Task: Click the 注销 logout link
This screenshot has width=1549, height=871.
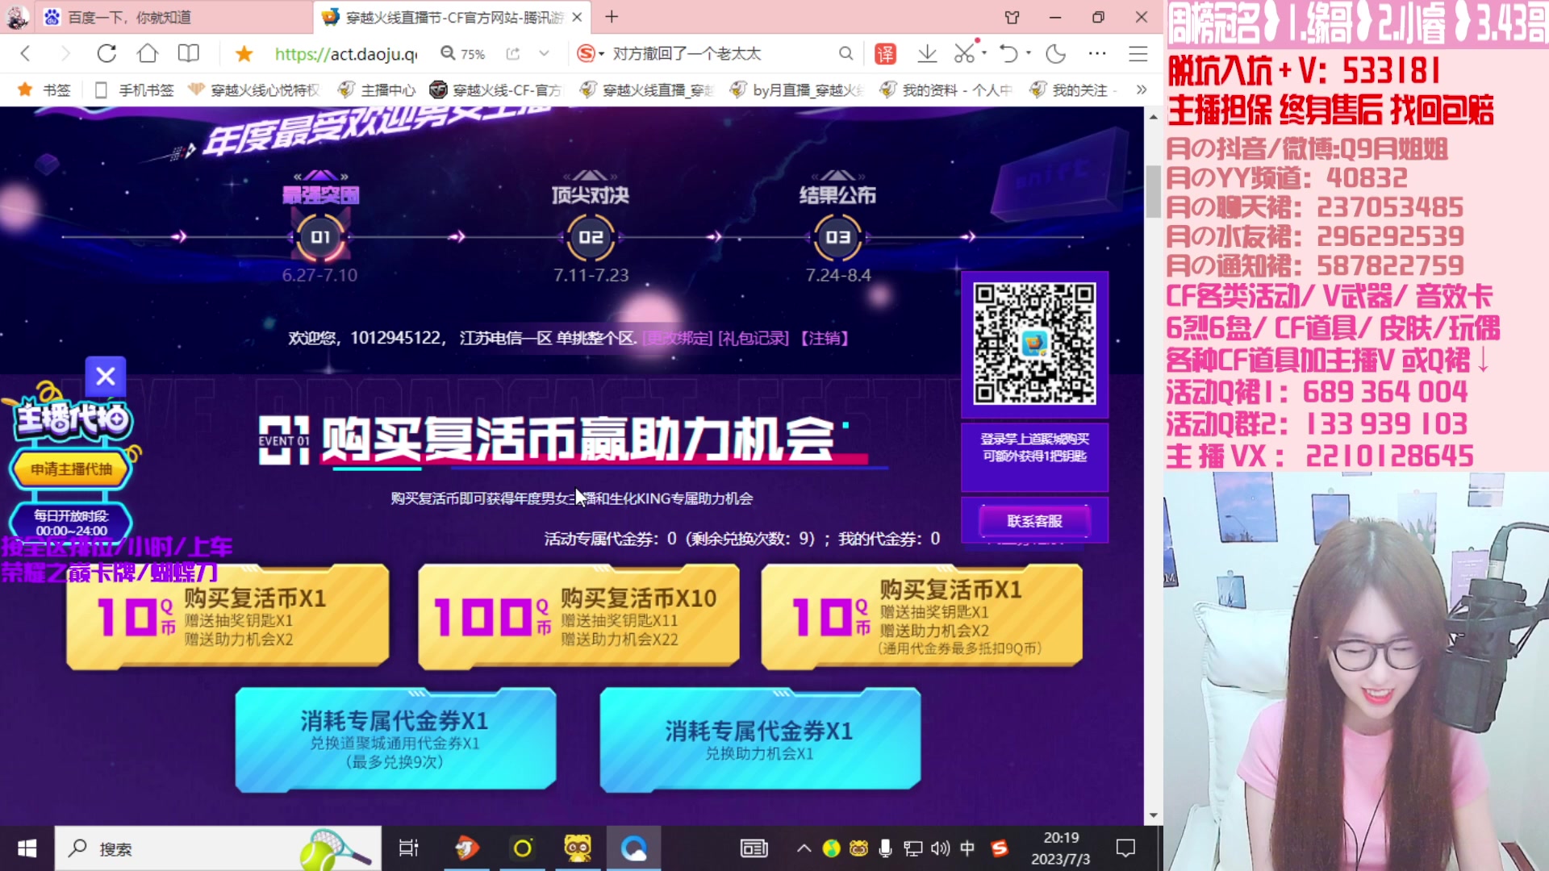Action: (x=825, y=338)
